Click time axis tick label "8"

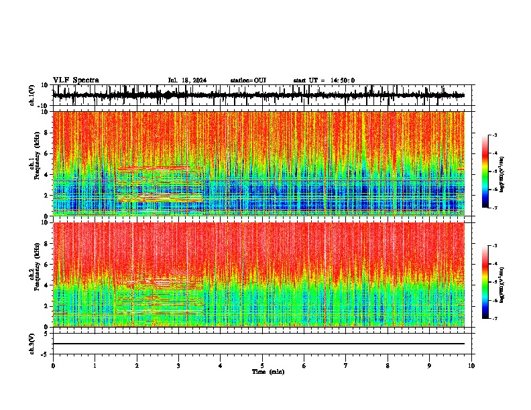pyautogui.click(x=388, y=366)
